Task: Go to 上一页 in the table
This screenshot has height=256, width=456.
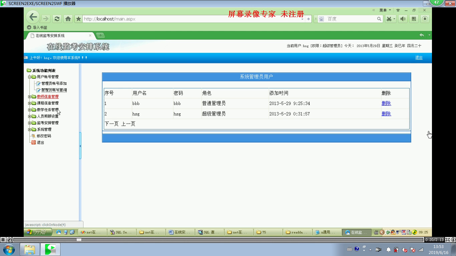Action: pos(128,124)
